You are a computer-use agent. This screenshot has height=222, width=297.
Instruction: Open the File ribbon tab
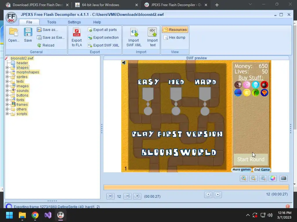tap(29, 22)
